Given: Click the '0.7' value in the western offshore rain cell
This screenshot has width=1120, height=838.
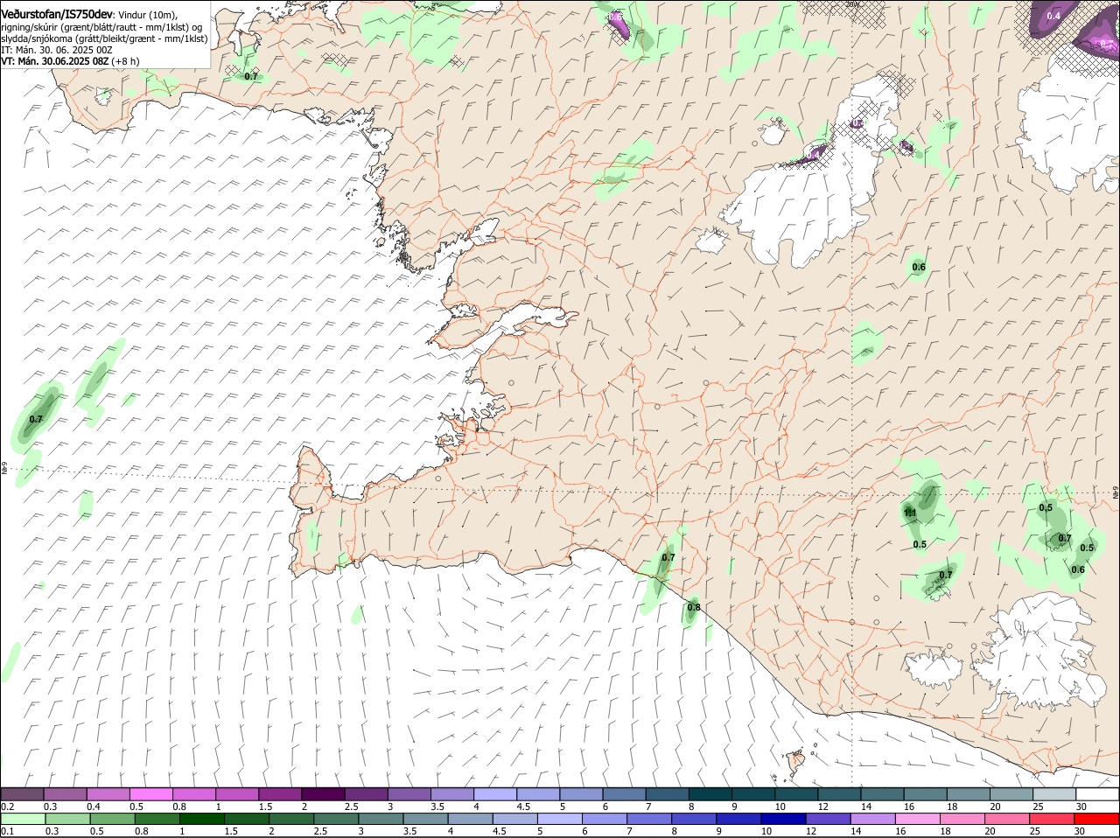Looking at the screenshot, I should (x=36, y=420).
